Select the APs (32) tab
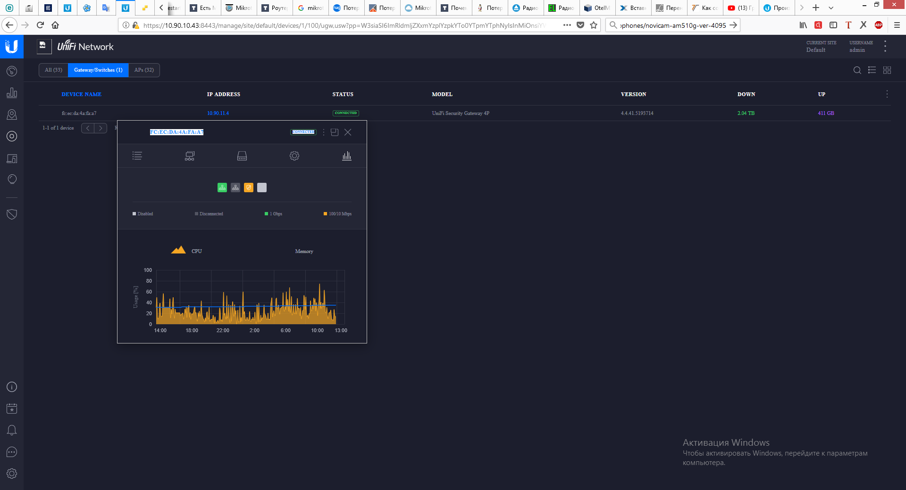The width and height of the screenshot is (906, 490). tap(144, 70)
